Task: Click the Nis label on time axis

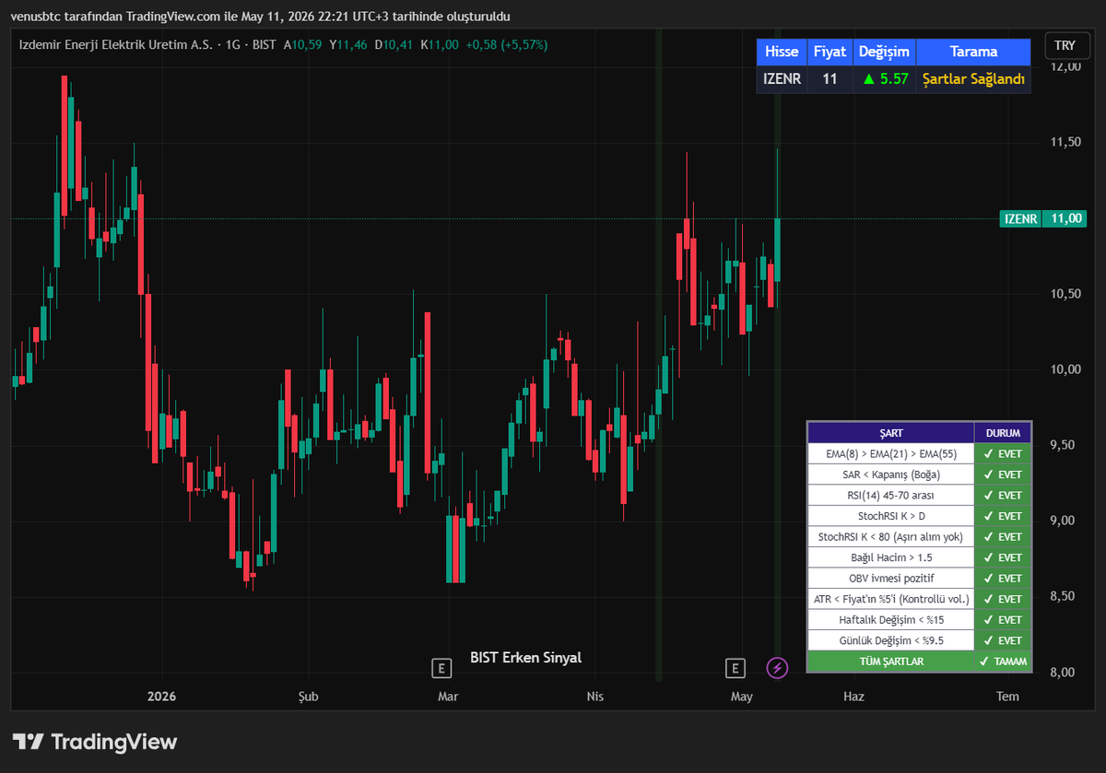Action: tap(595, 697)
